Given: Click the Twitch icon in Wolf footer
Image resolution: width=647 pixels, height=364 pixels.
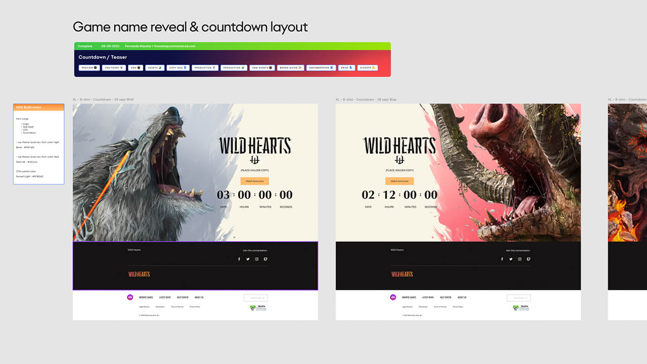Looking at the screenshot, I should (265, 259).
